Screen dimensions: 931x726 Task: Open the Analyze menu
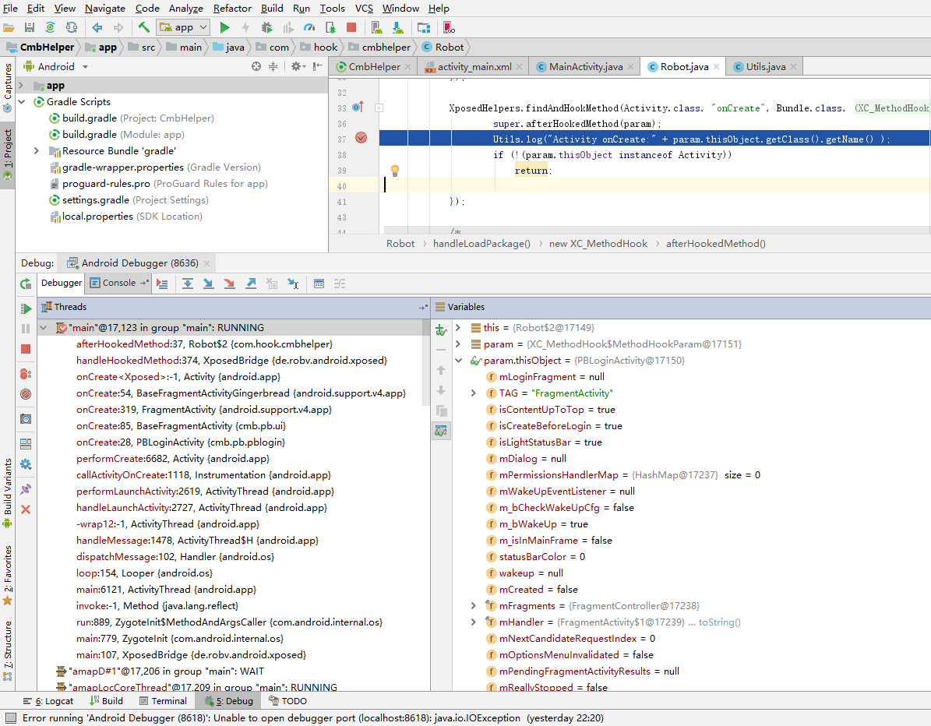click(186, 9)
